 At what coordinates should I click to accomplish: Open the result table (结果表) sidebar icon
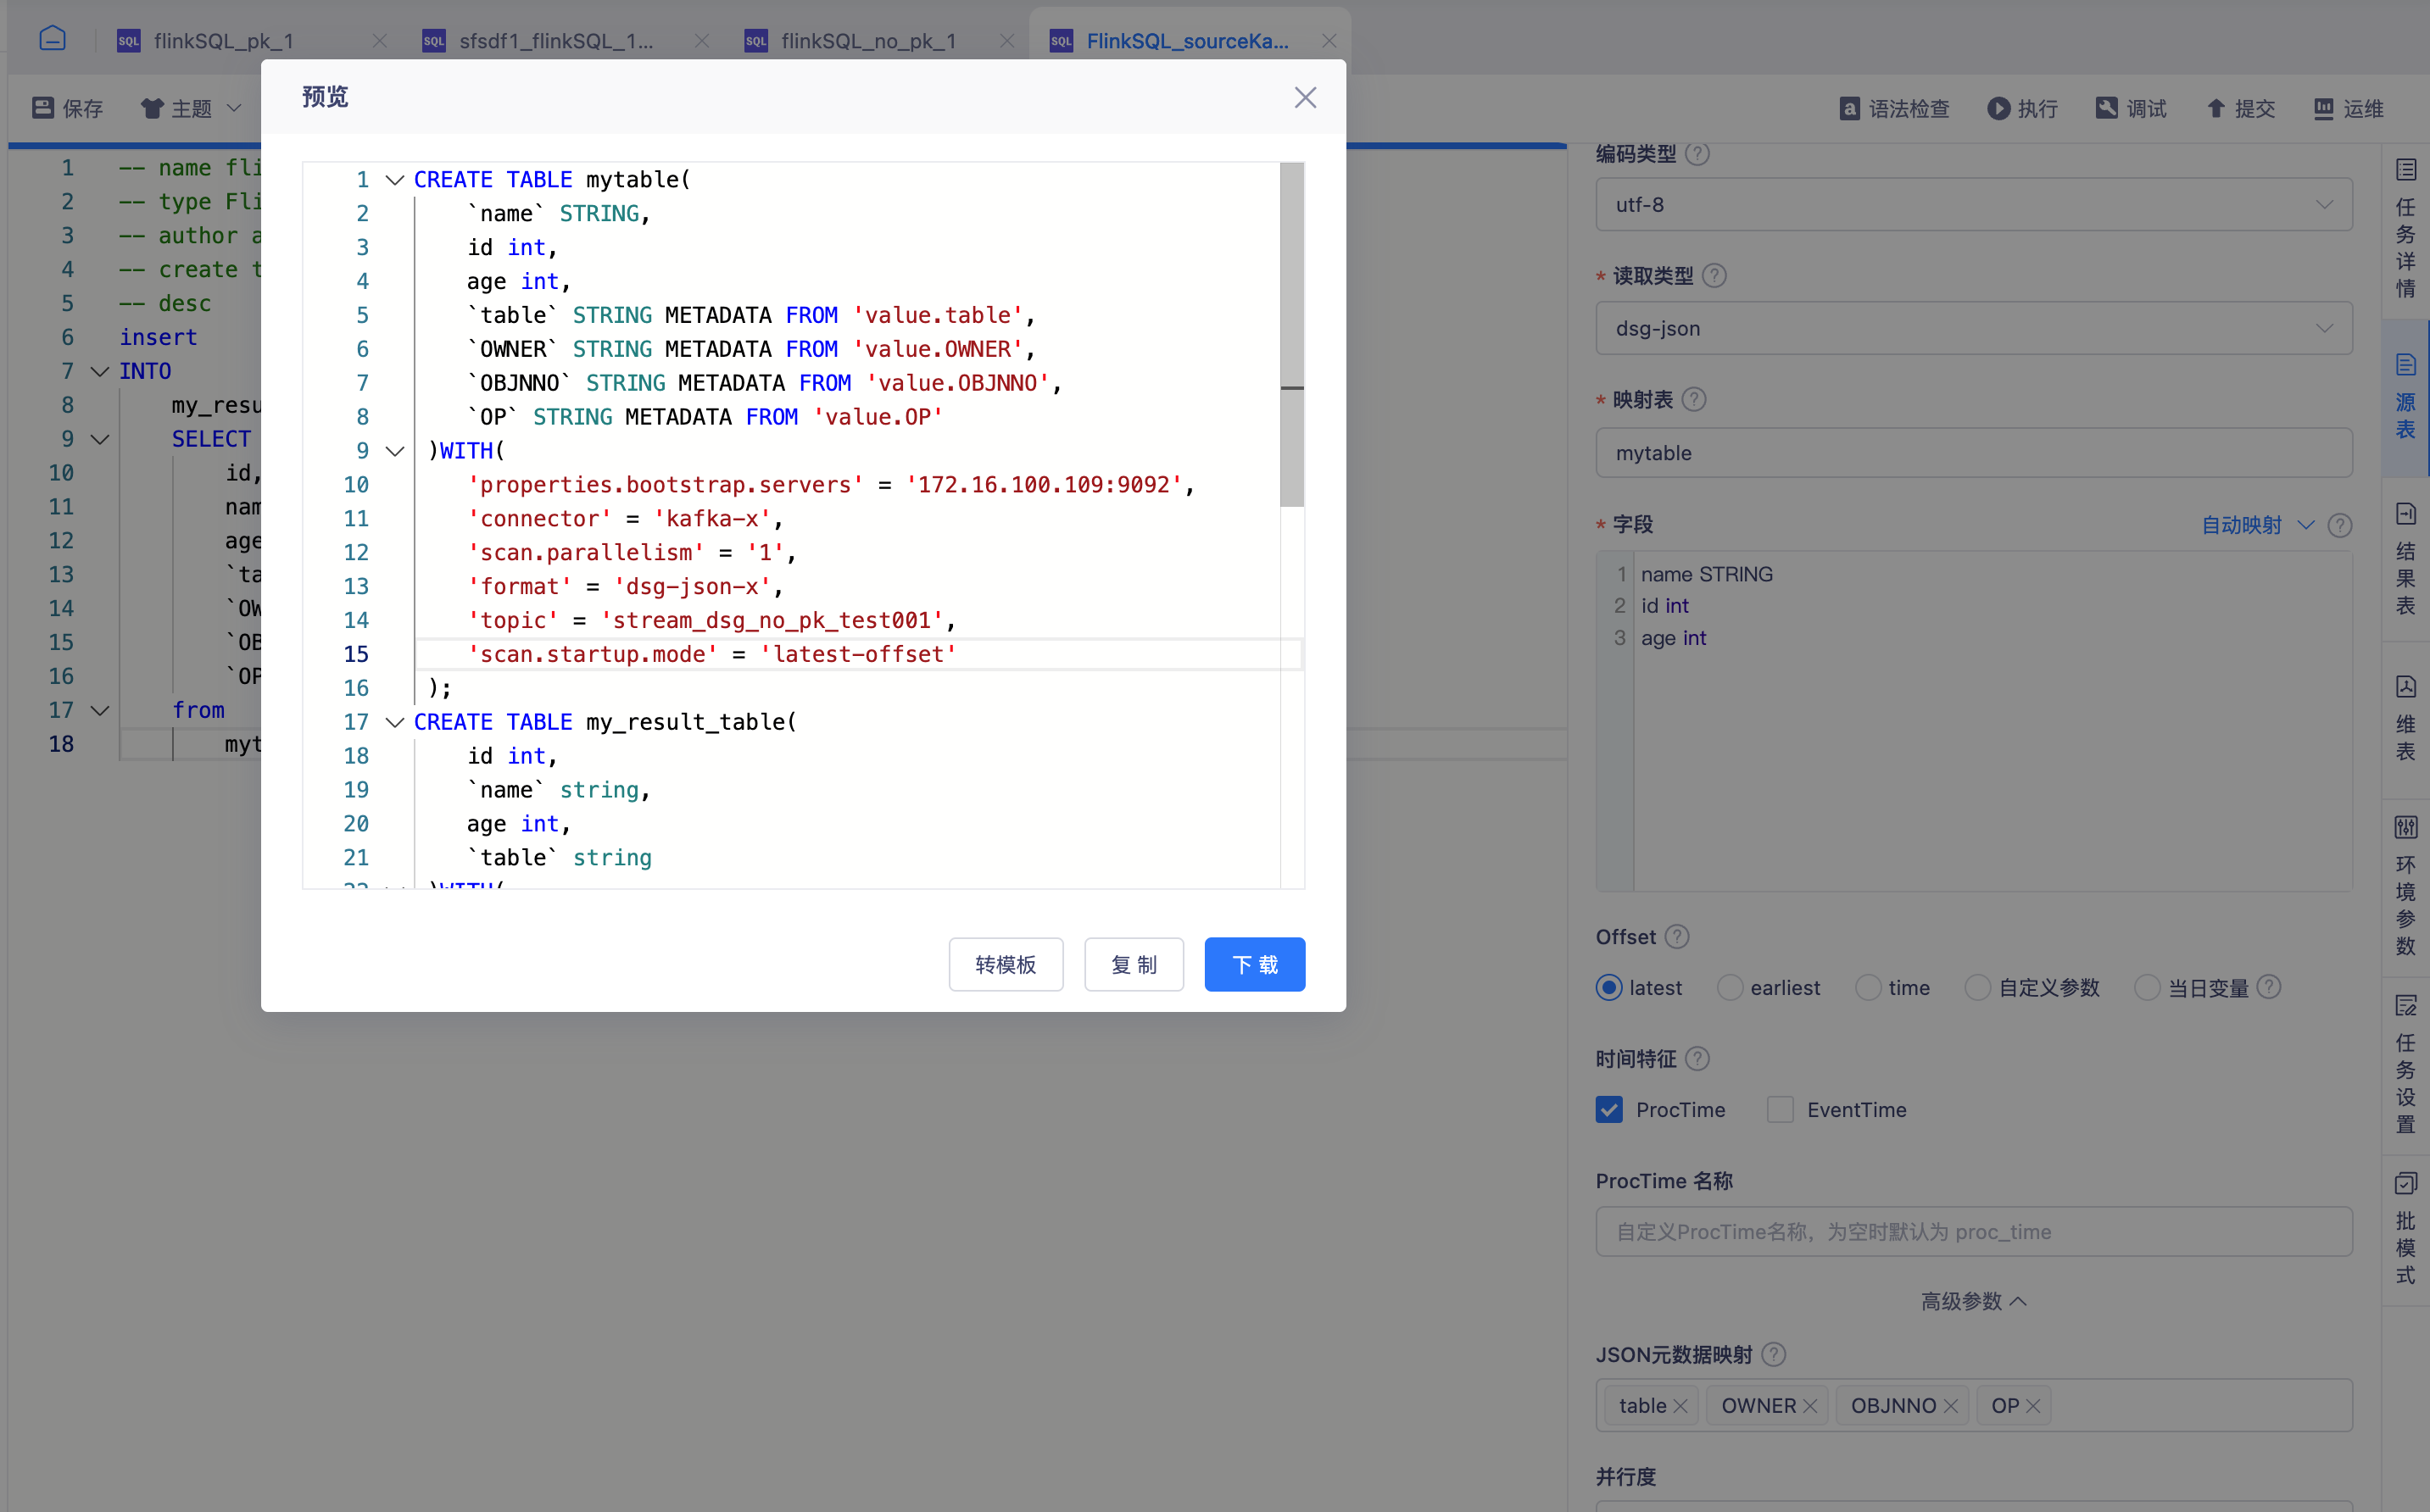[2405, 514]
